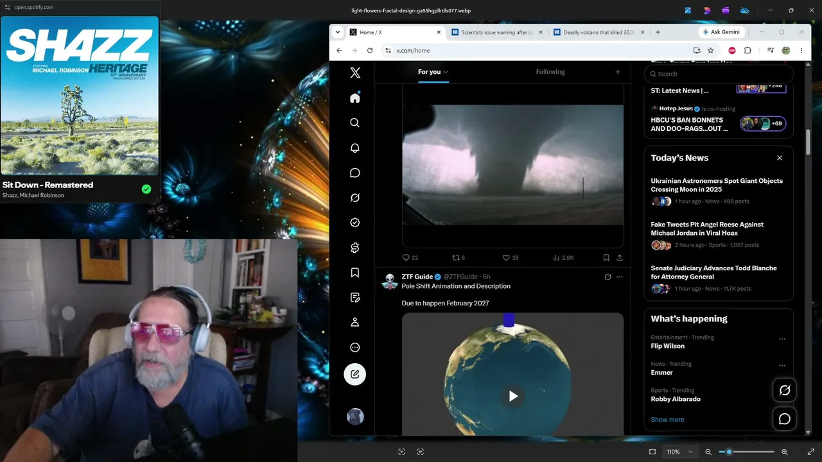Viewport: 822px width, 462px height.
Task: Go back in the Chrome browser
Action: coord(339,51)
